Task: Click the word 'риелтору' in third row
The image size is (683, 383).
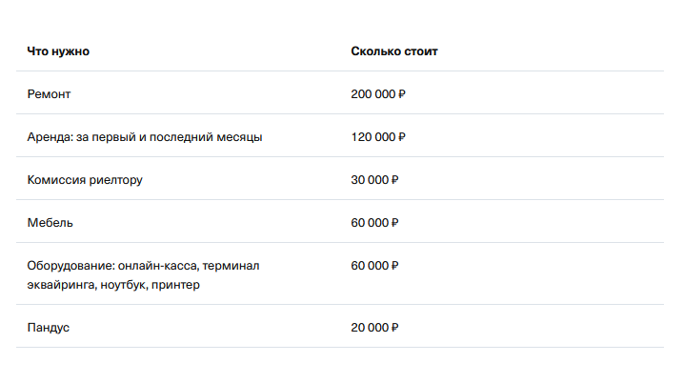Action: tap(116, 180)
